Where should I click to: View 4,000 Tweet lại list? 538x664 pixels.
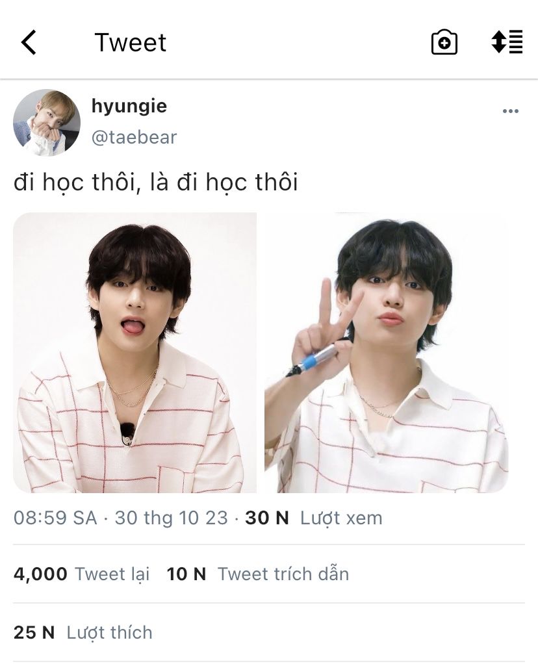click(x=82, y=574)
